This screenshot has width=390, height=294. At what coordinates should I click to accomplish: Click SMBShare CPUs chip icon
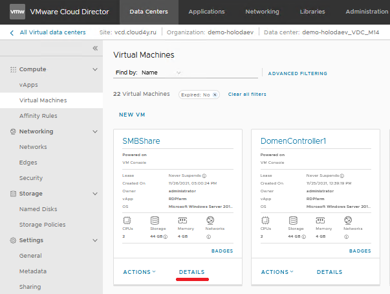[x=127, y=220]
